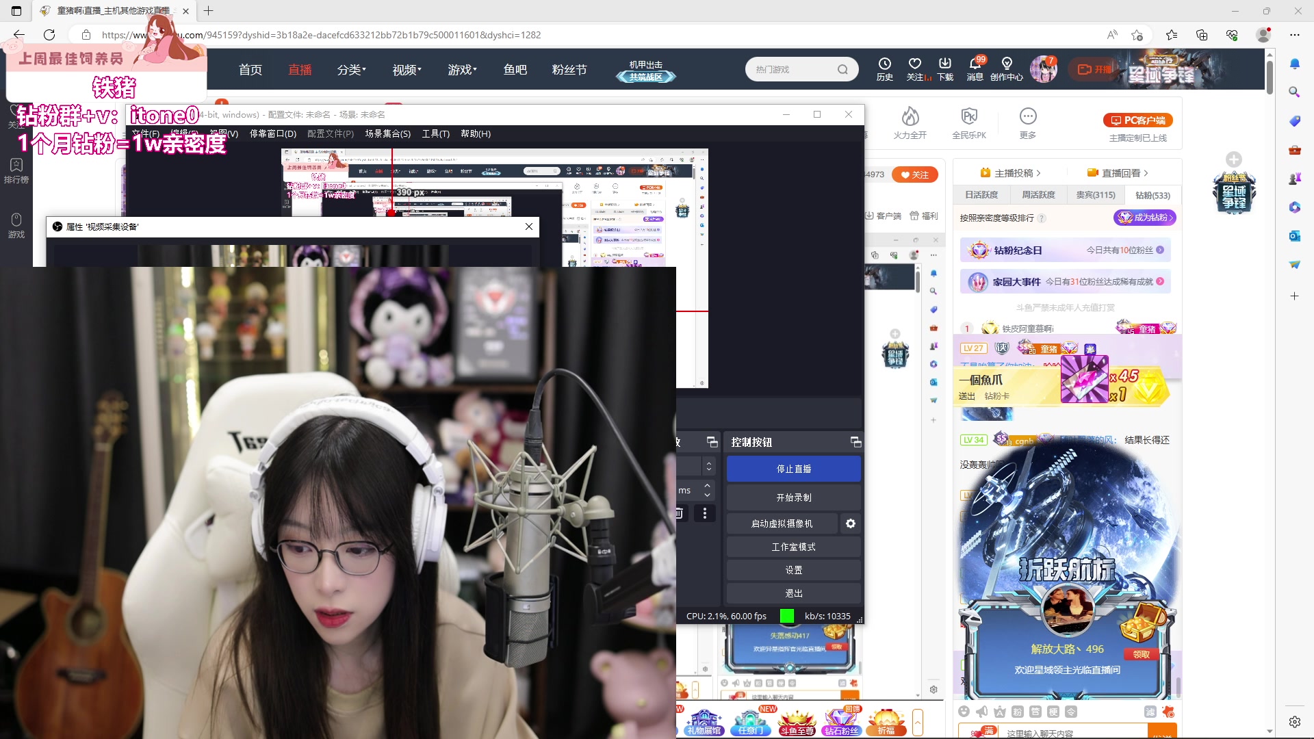
Task: Switch to the 贵宾(3115) tab
Action: click(1095, 195)
